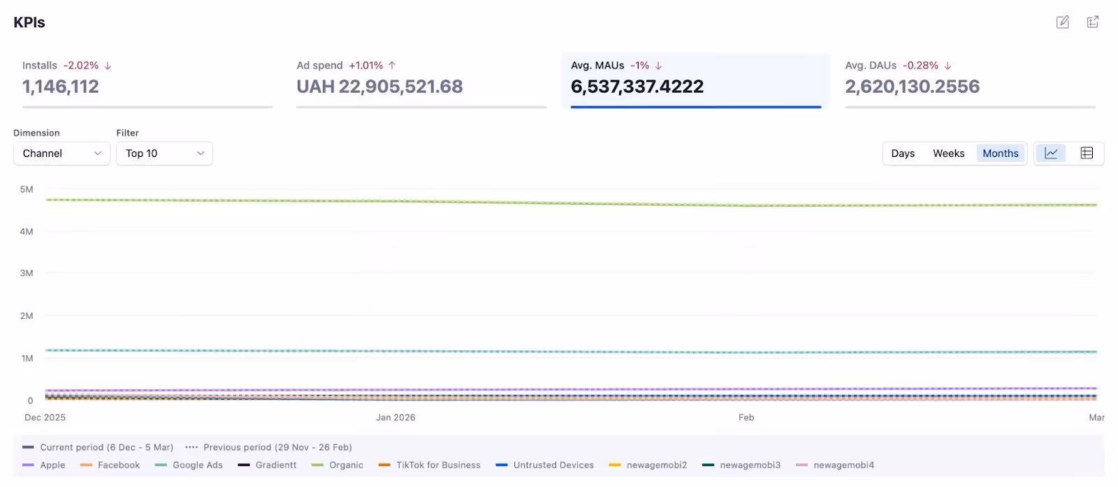The image size is (1118, 487).
Task: Click the Feb axis label
Action: click(x=746, y=417)
